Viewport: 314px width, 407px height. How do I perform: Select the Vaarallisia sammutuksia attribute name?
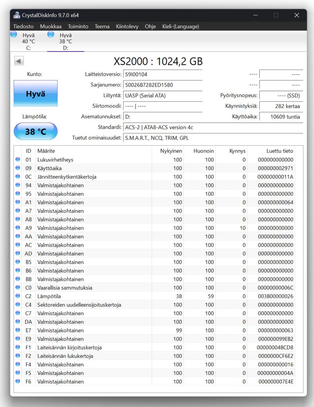65,288
